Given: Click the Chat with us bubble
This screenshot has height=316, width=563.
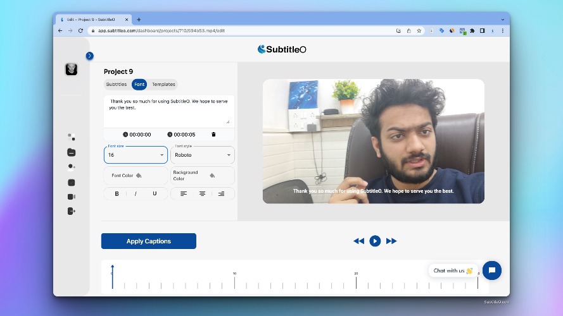Looking at the screenshot, I should tap(453, 270).
